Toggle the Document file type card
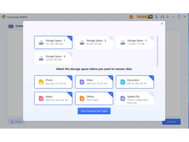The image size is (189, 142). [x=135, y=82]
